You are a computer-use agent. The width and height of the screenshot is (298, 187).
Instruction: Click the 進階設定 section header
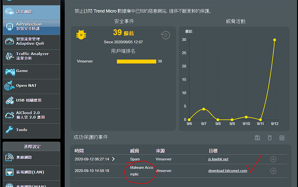click(x=32, y=146)
